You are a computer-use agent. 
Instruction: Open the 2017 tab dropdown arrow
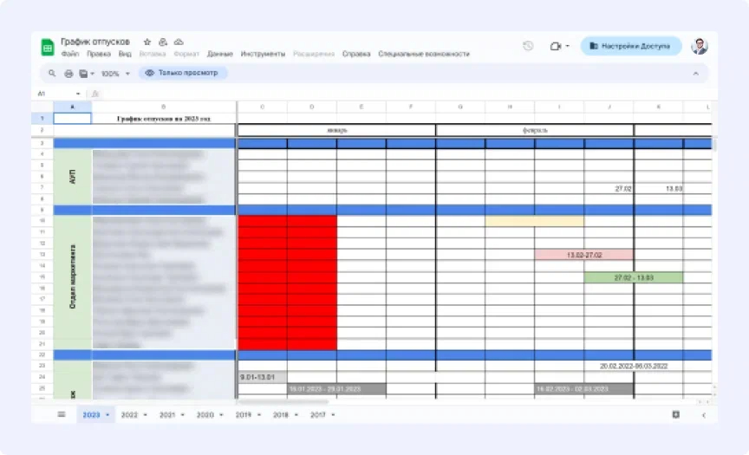[x=333, y=415]
